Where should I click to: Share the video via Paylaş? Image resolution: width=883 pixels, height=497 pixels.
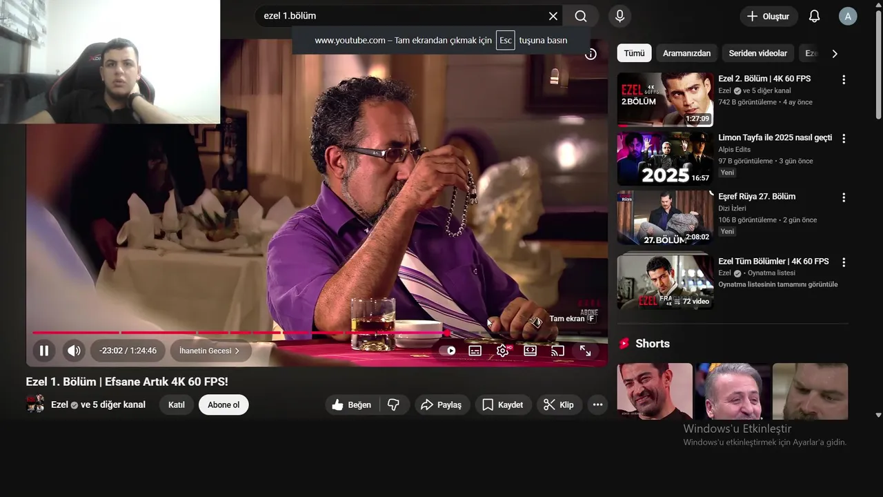pos(442,405)
